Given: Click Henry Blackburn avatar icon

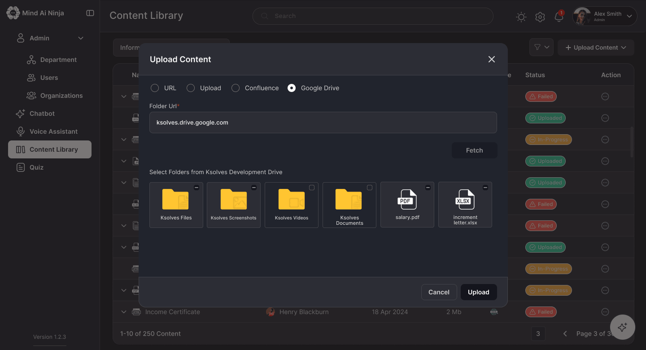Looking at the screenshot, I should (x=271, y=312).
